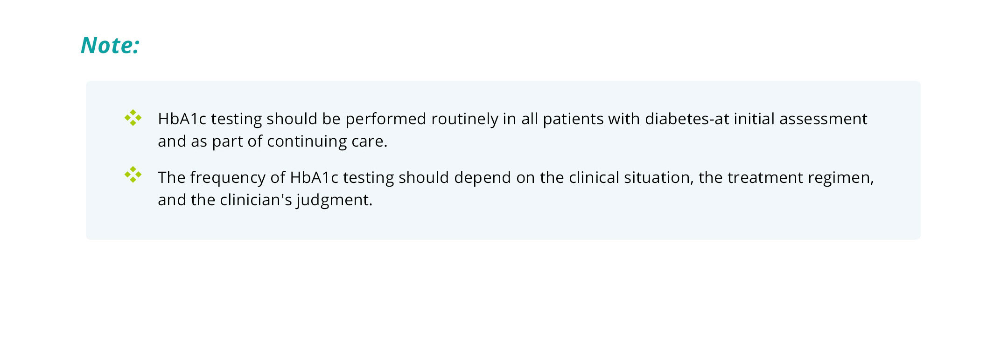The image size is (1008, 344).
Task: Click "HbA1c" in the second bullet
Action: (x=314, y=178)
